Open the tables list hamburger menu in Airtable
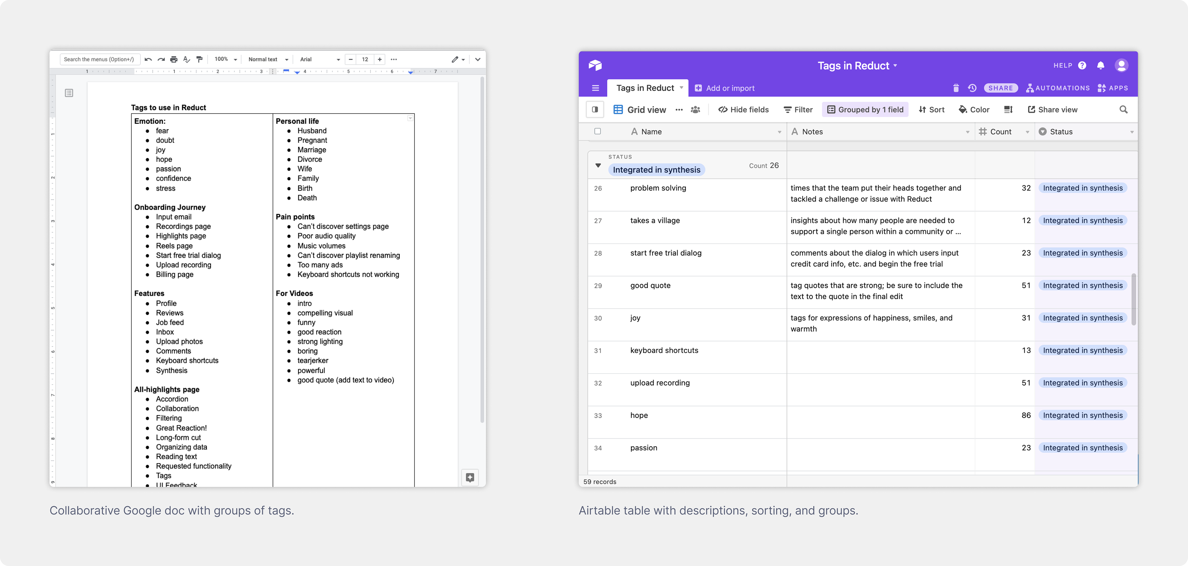The image size is (1188, 566). point(595,88)
